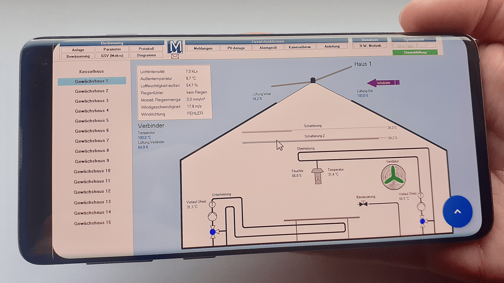504x283 pixels.
Task: Select the Alarmgerät alarm device function
Action: click(x=268, y=47)
